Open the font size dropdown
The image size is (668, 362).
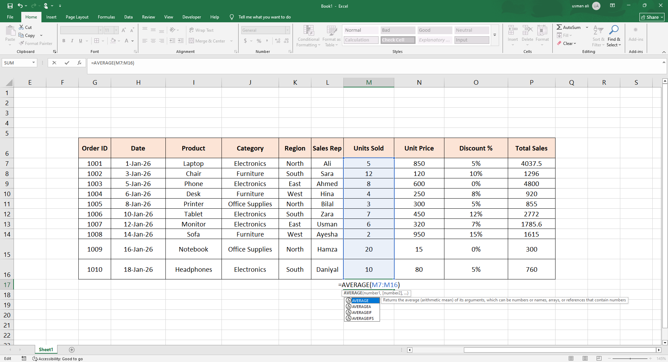click(116, 30)
